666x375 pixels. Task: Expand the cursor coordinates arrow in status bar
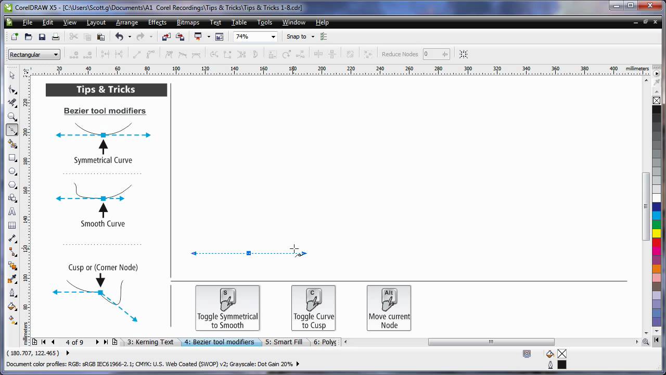[68, 353]
